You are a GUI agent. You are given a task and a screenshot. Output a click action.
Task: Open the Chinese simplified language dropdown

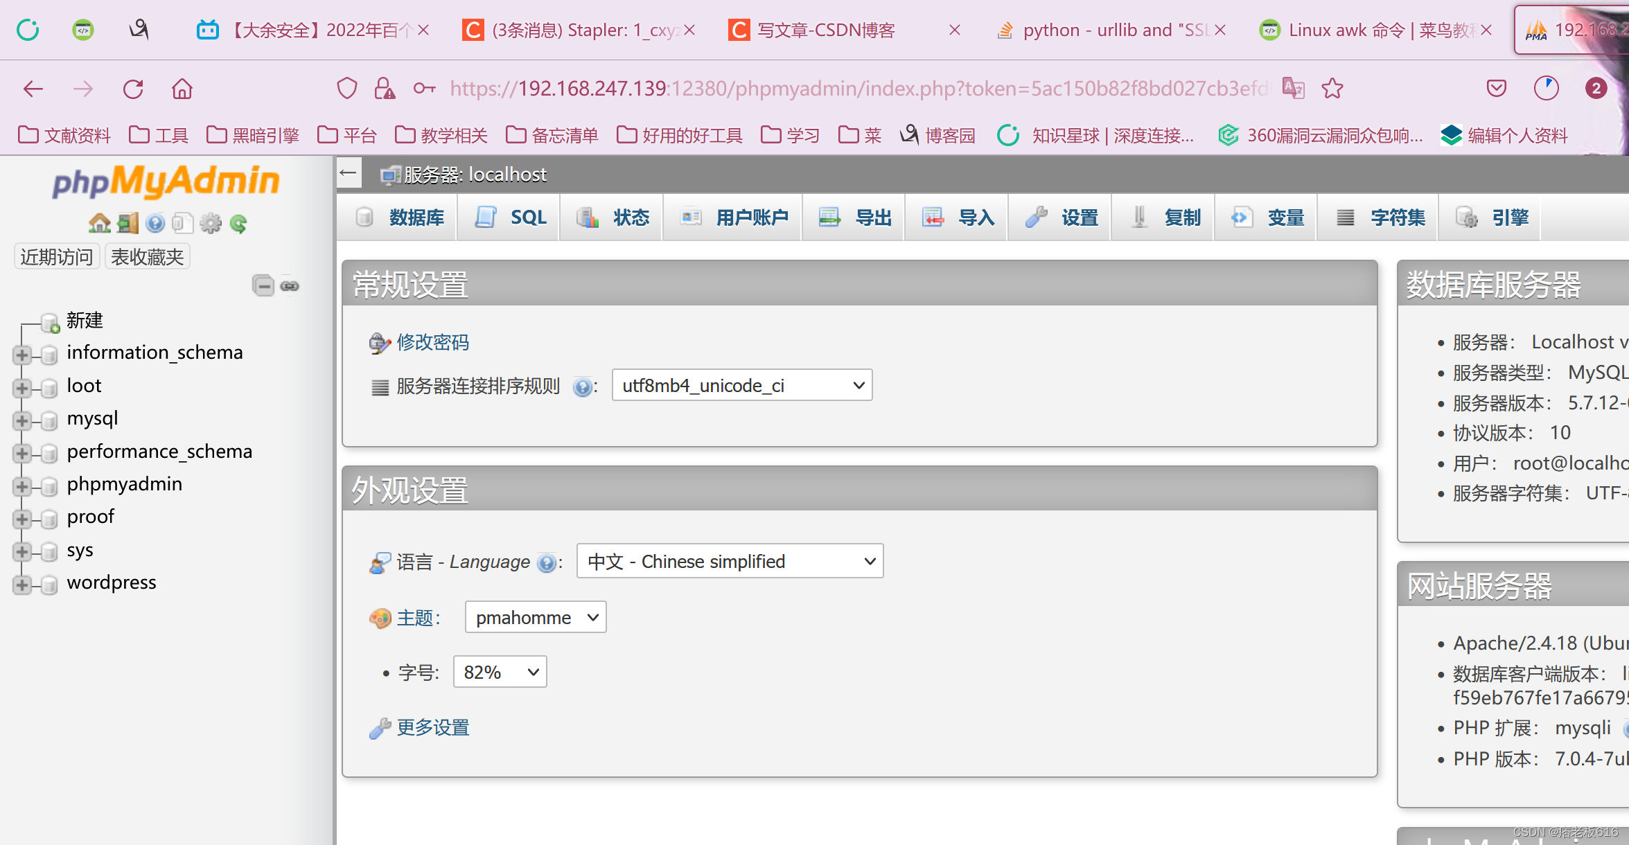tap(730, 561)
